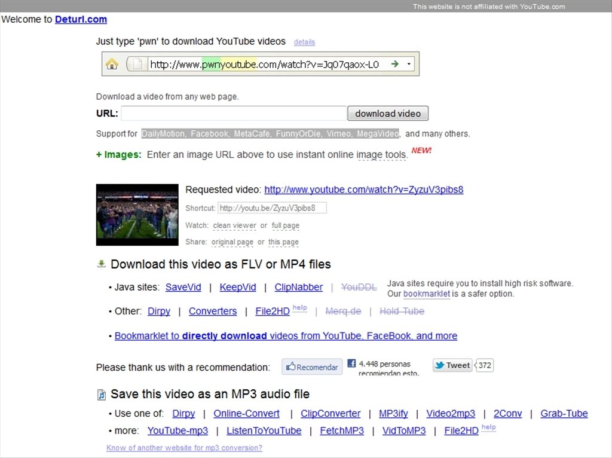Open Dirpy link in the MP3 section

click(x=183, y=414)
